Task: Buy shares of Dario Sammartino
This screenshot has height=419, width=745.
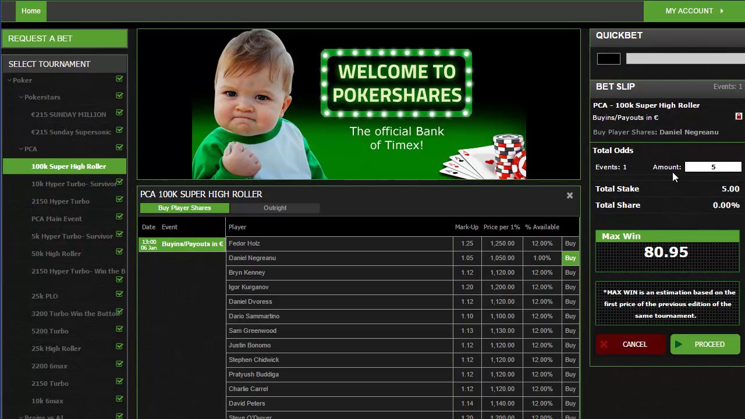Action: click(570, 316)
